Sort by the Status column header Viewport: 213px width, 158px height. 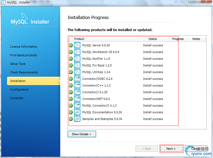[153, 39]
